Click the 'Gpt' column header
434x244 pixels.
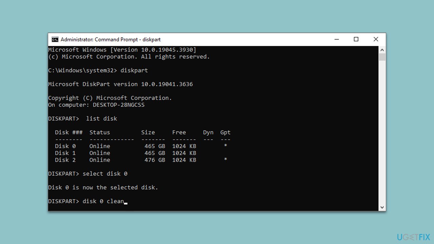click(x=225, y=133)
